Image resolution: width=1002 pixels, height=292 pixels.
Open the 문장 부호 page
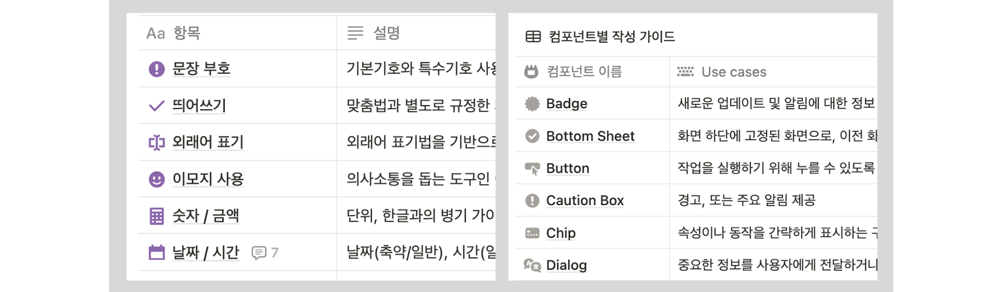tap(200, 68)
